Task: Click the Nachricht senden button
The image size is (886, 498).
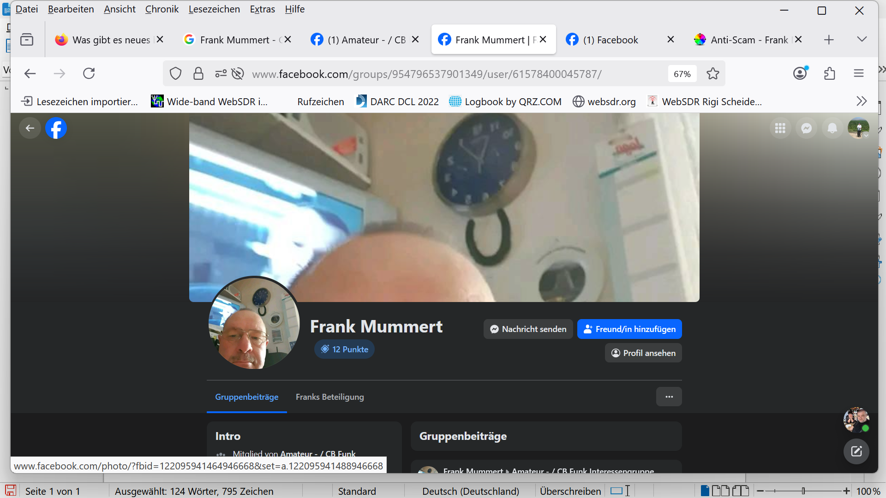Action: tap(528, 329)
